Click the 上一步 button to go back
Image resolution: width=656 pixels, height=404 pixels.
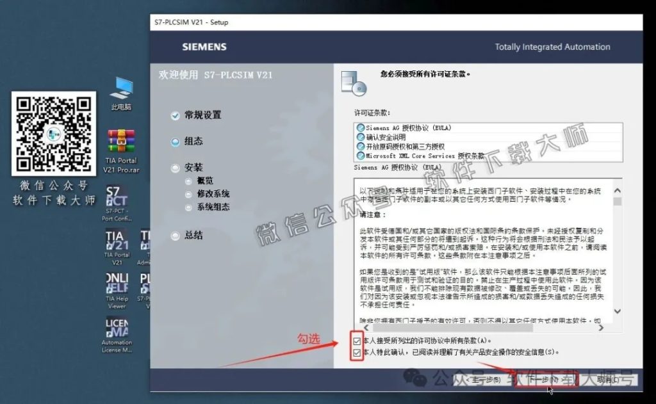click(484, 379)
